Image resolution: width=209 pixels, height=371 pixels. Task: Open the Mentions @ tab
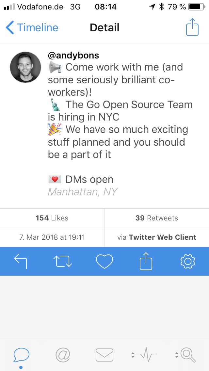63,355
